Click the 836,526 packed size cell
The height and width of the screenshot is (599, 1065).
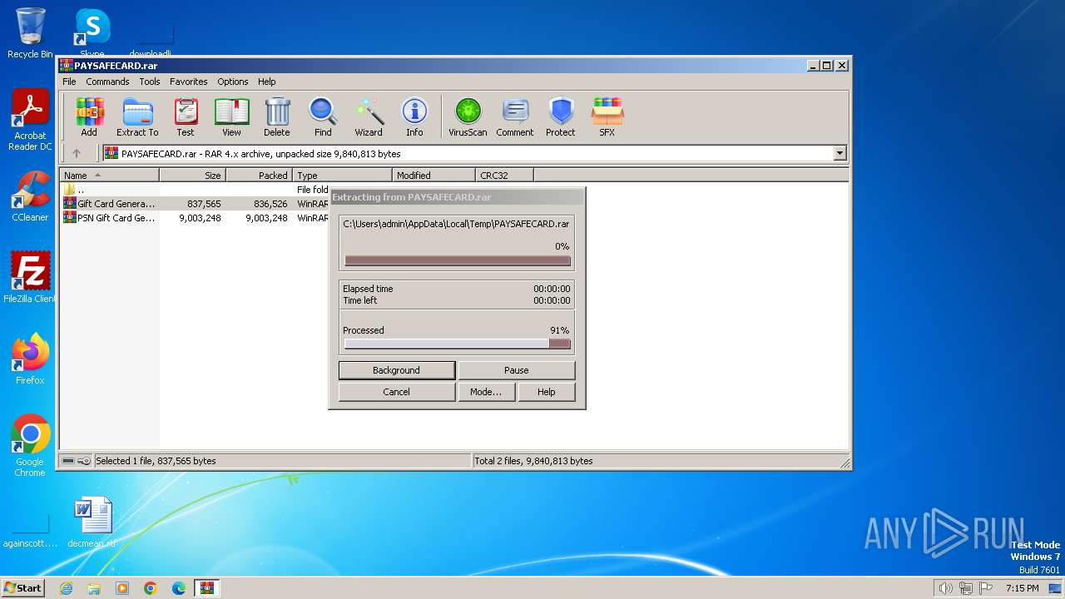point(270,204)
